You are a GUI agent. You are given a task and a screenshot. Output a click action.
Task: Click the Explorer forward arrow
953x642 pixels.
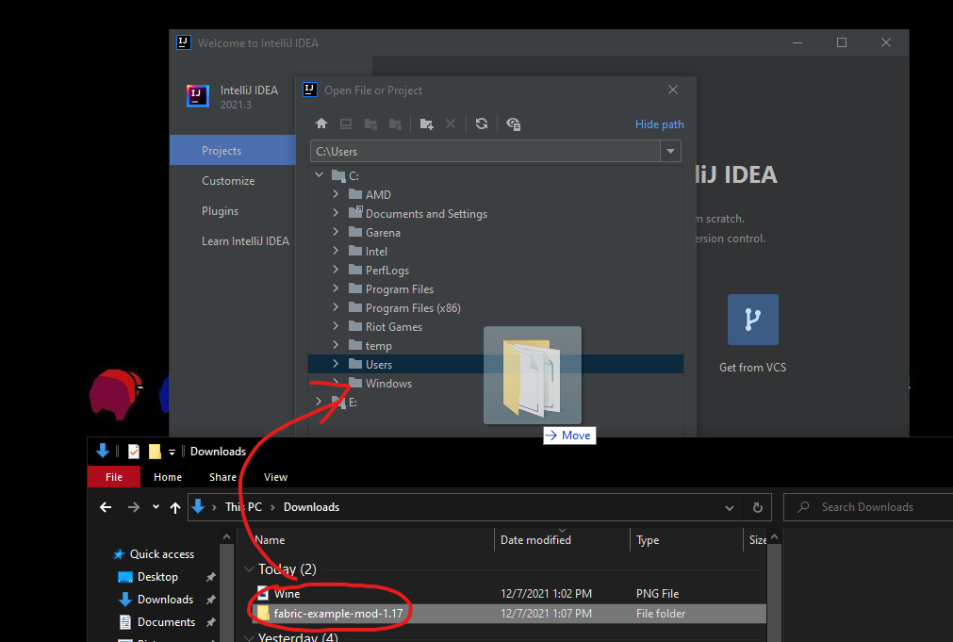point(134,507)
